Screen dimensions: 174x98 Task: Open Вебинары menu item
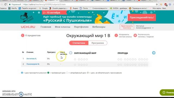click(99, 27)
